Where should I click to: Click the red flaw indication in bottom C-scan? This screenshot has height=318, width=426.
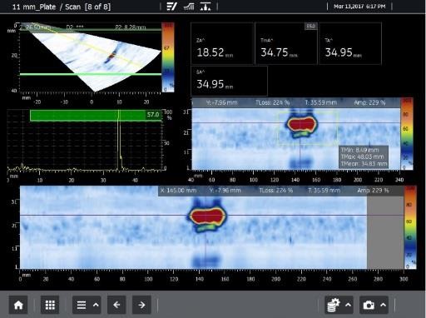207,216
